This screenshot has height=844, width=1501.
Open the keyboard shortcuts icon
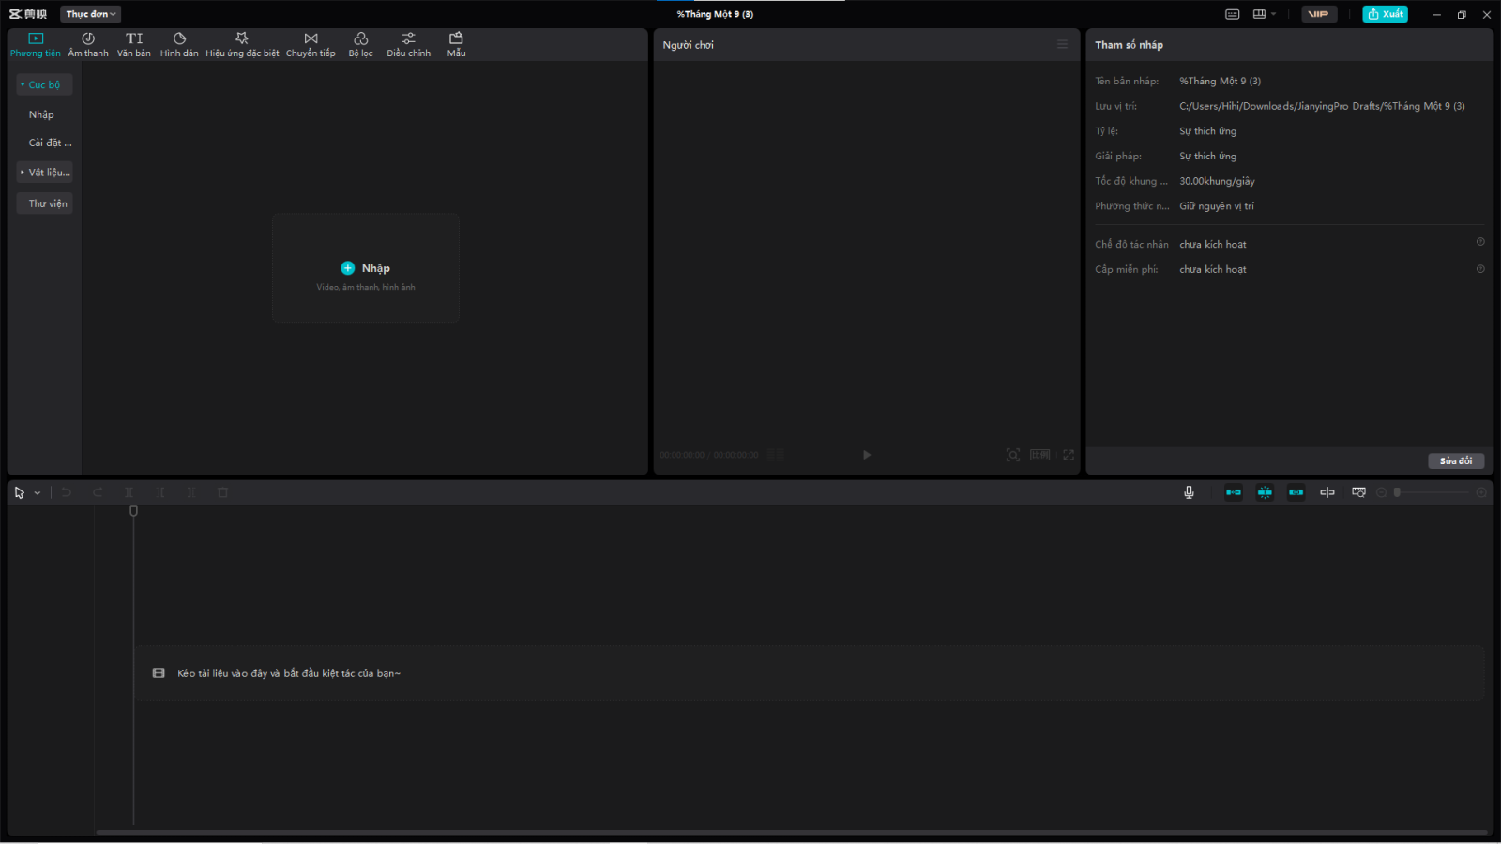[x=1233, y=14]
